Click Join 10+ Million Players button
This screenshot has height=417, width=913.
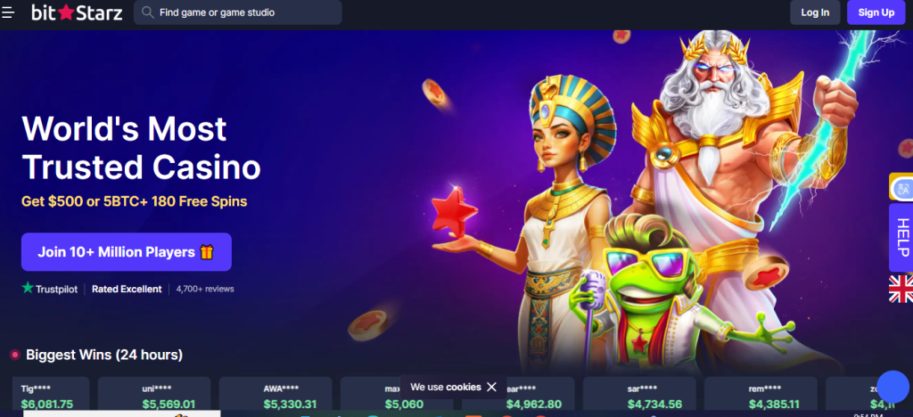click(x=127, y=252)
